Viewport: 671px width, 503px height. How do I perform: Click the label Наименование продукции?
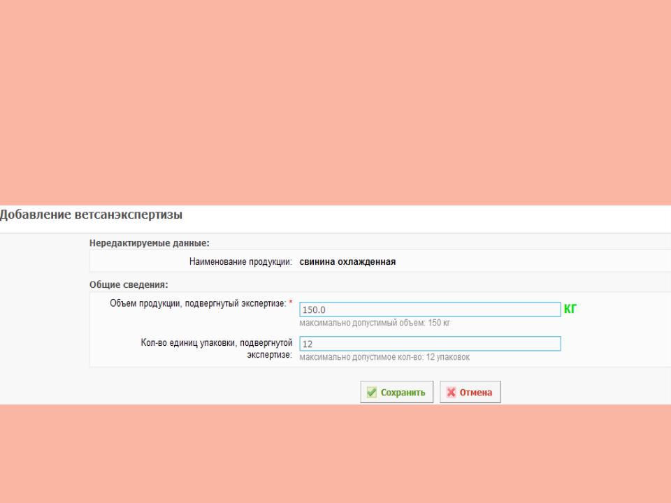[x=240, y=261]
